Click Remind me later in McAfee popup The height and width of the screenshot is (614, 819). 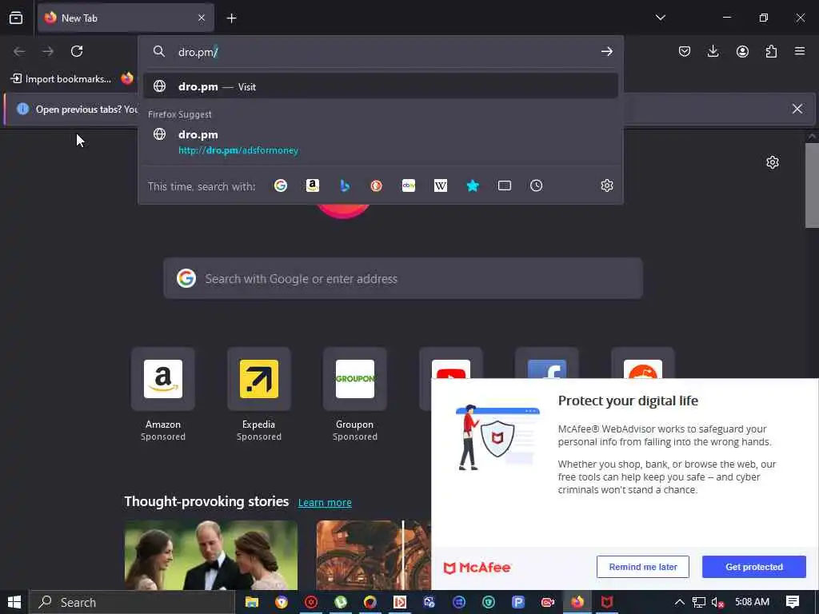642,567
